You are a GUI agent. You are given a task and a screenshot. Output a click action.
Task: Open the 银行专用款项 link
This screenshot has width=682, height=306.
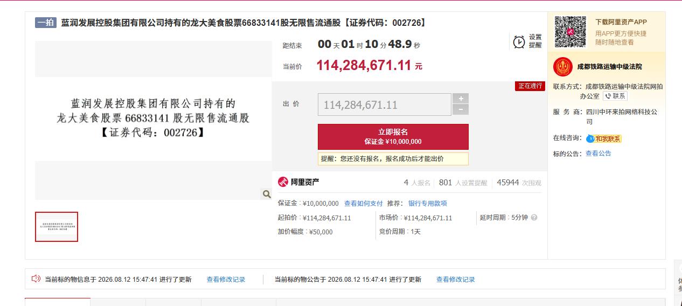[428, 204]
